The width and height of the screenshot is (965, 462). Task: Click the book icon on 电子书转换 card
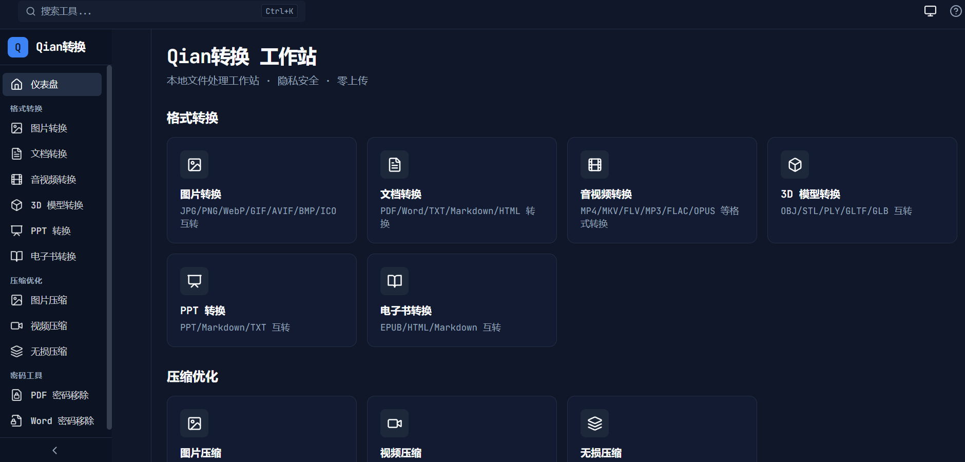coord(395,281)
